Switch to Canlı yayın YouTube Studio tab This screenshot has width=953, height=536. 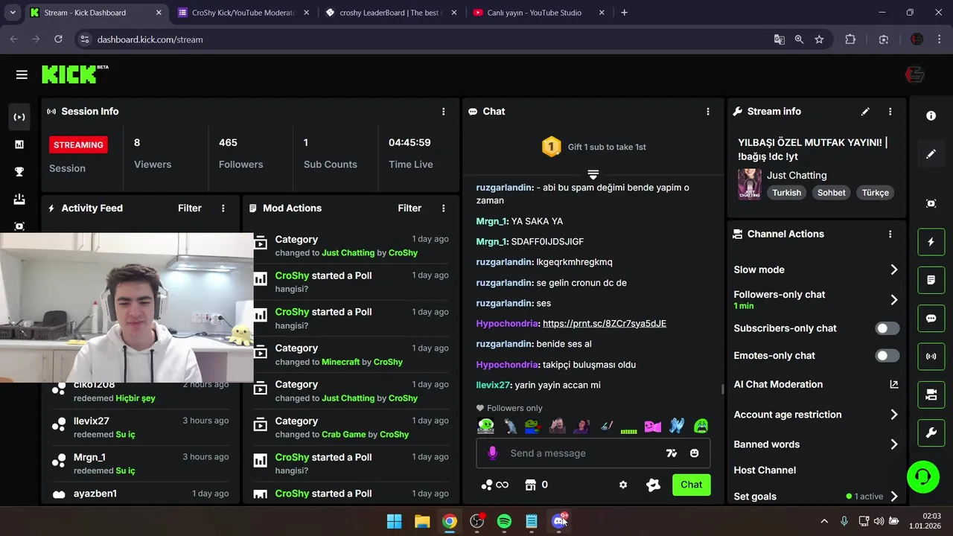pos(538,13)
